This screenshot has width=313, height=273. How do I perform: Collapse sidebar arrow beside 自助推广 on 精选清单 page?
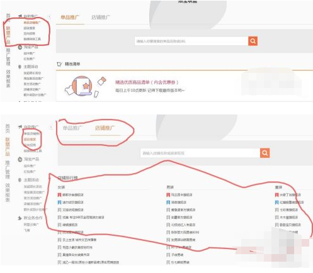[x=50, y=16]
